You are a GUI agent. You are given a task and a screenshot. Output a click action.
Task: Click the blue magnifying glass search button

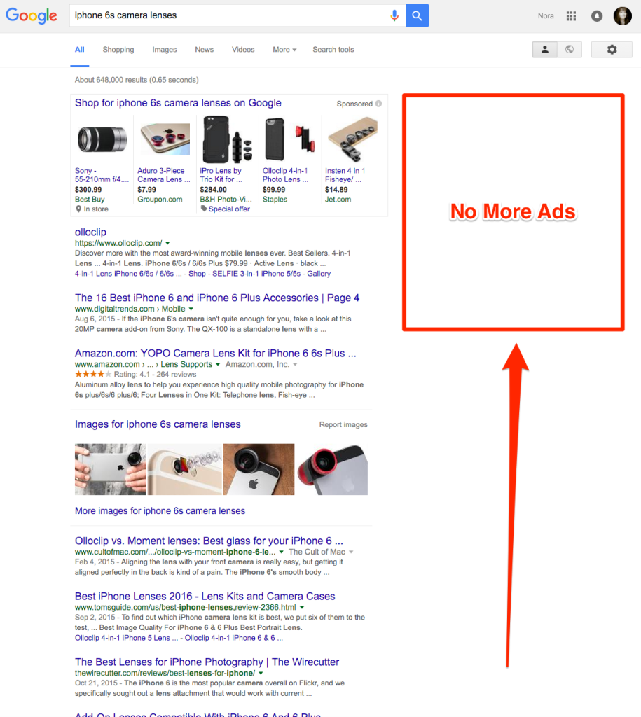(418, 15)
